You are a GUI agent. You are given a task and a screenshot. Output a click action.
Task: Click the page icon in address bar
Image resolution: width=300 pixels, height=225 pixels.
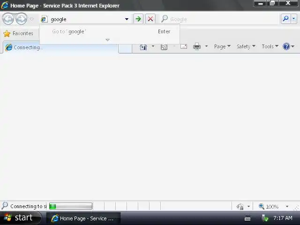44,19
